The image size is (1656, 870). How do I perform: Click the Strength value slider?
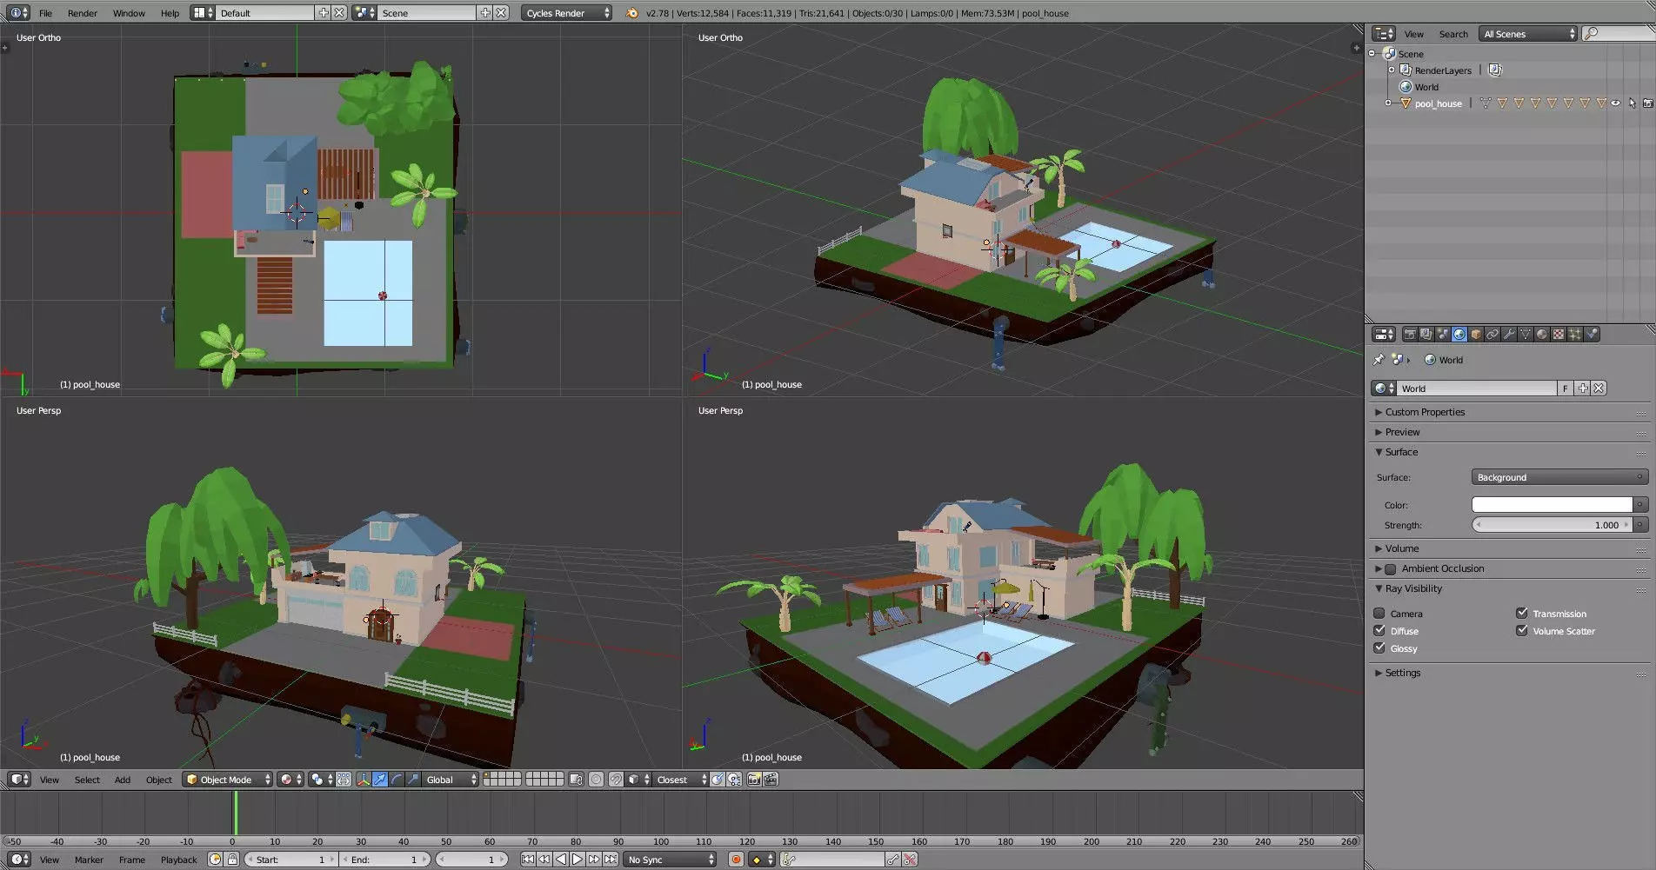(x=1552, y=525)
